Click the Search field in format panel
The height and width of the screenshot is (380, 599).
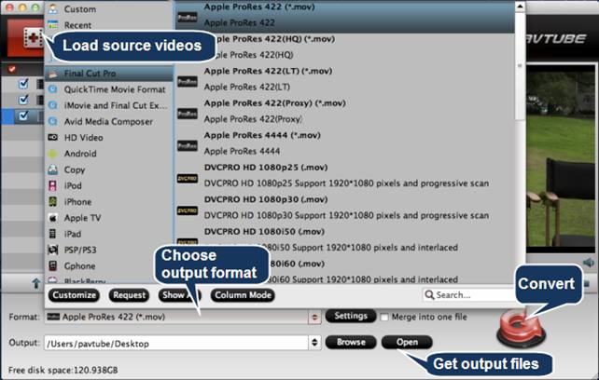coord(469,295)
